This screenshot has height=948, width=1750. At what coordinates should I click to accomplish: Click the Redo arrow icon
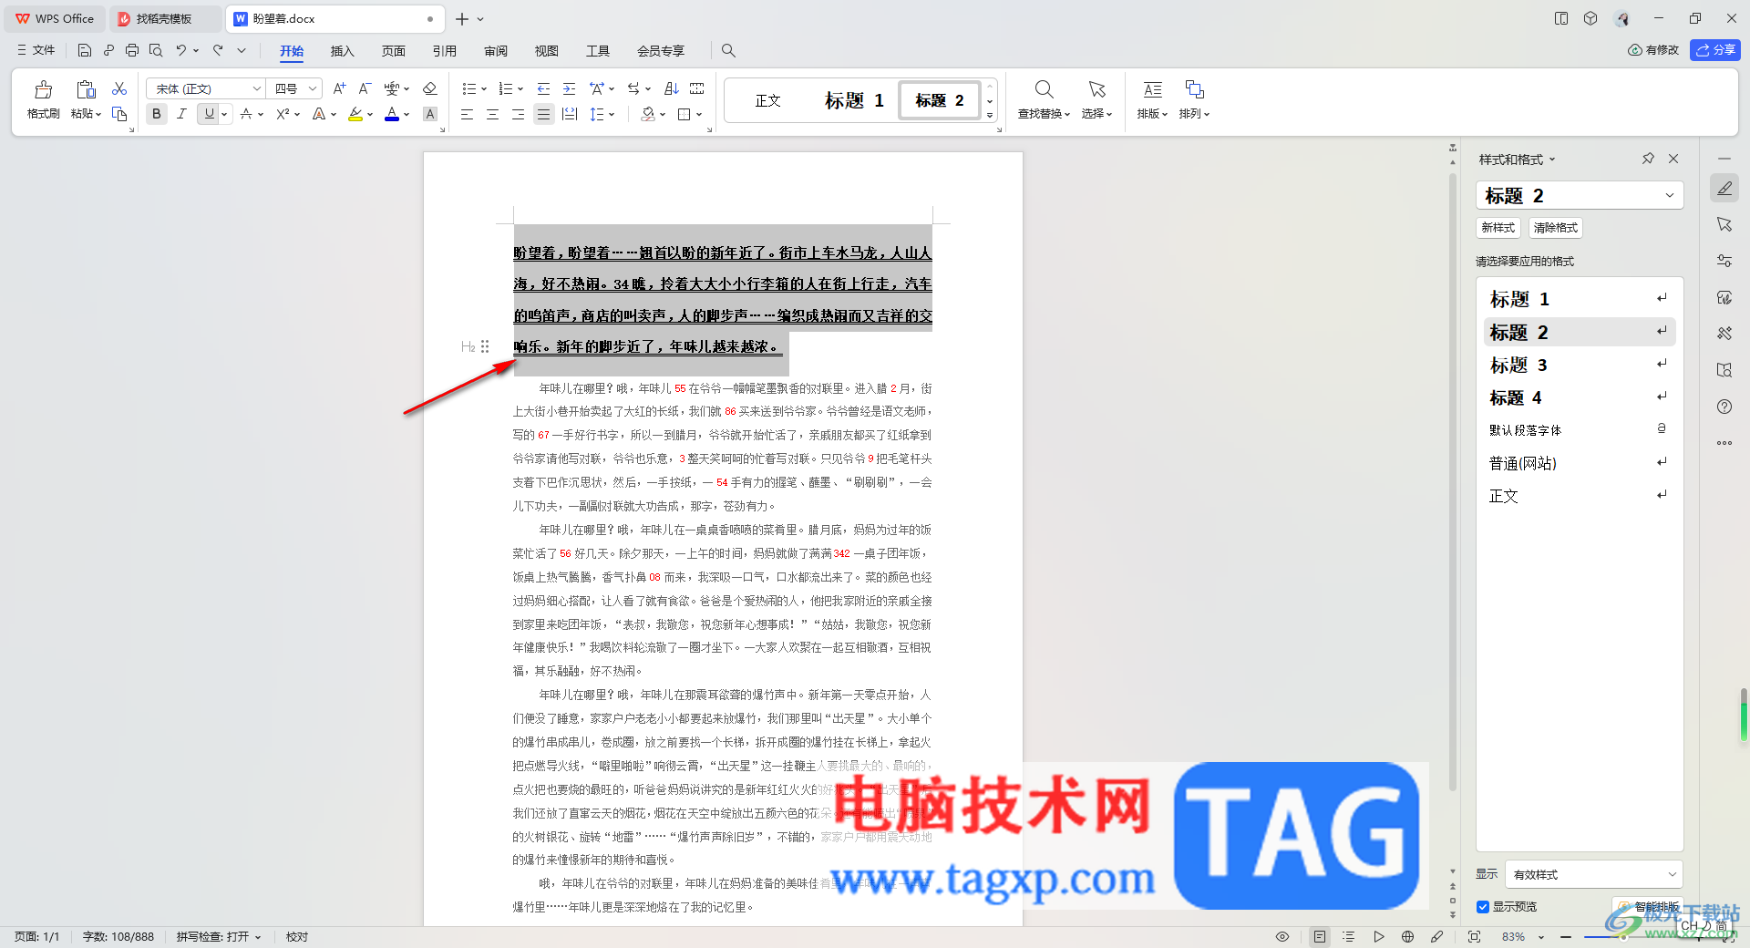point(218,50)
